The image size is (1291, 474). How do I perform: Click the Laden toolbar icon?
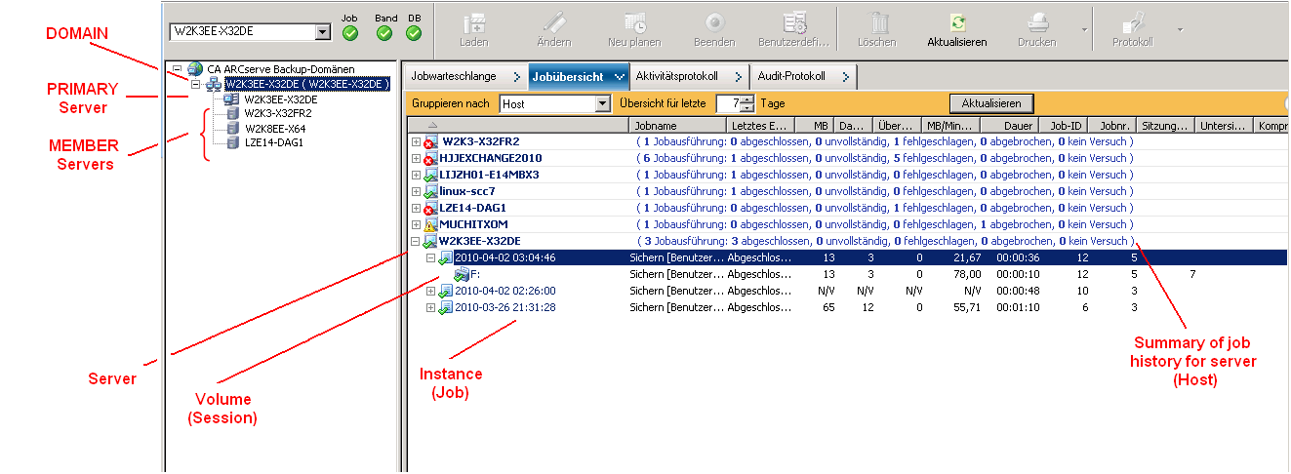click(474, 23)
